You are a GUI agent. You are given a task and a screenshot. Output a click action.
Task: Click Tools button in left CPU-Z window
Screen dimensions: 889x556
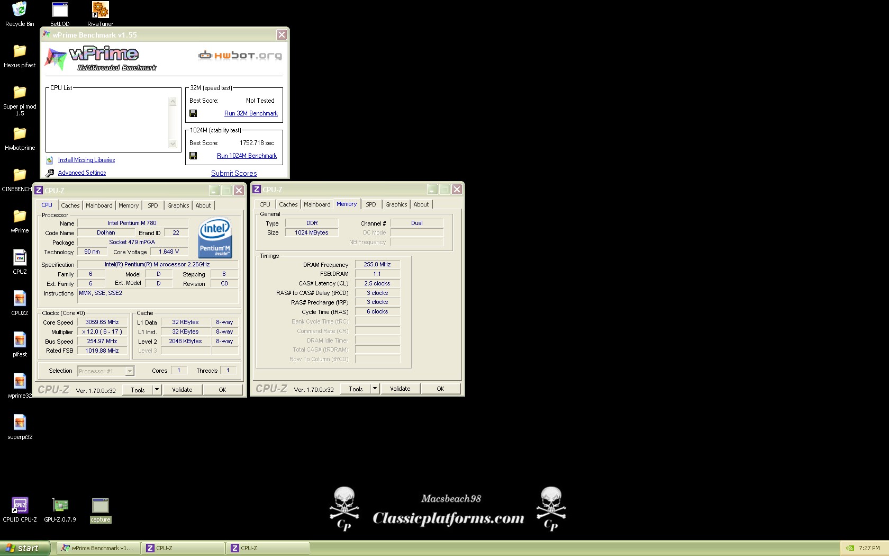[138, 390]
